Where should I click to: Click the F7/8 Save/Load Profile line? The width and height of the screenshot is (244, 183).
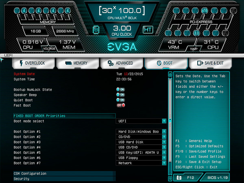coord(198,151)
